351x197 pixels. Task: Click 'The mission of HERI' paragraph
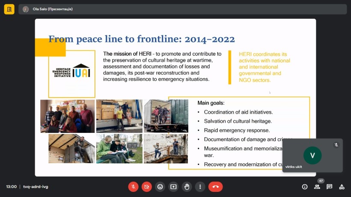coord(162,67)
